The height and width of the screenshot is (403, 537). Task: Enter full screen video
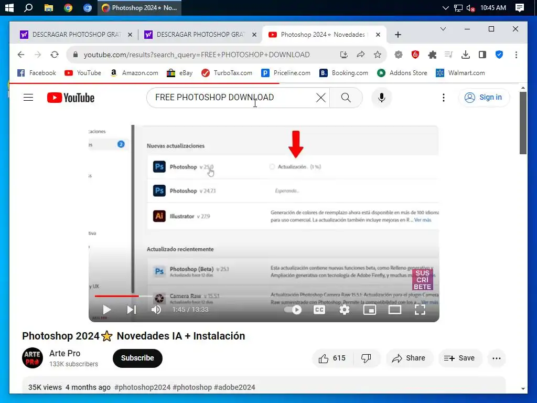click(x=420, y=310)
